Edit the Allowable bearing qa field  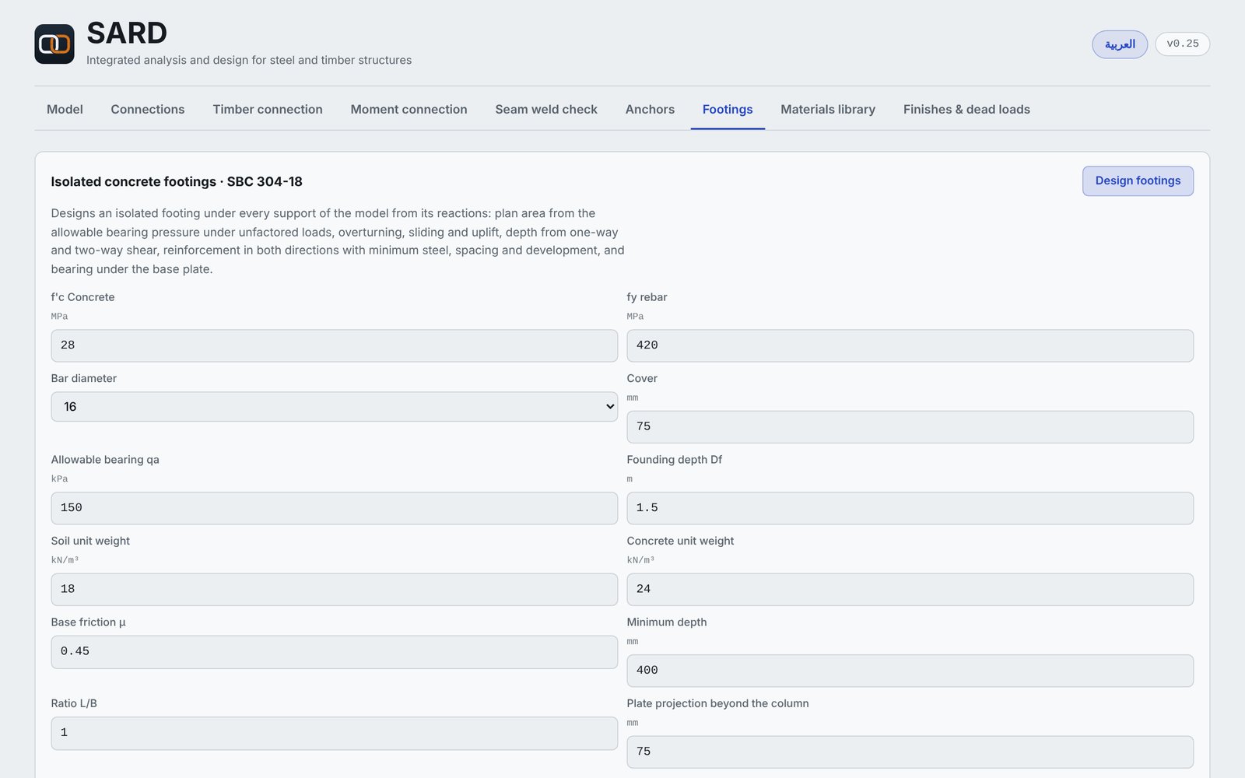tap(335, 508)
